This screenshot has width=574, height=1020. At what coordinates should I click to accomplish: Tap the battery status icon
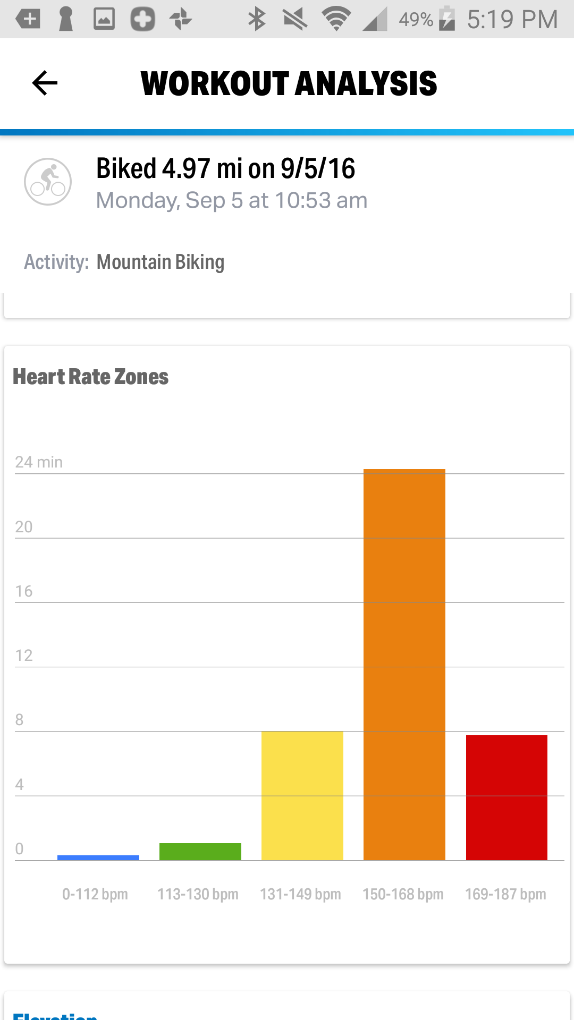447,19
